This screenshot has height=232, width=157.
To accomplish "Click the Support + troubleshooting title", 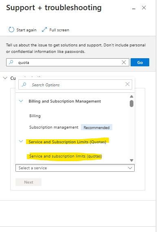I will click(54, 8).
